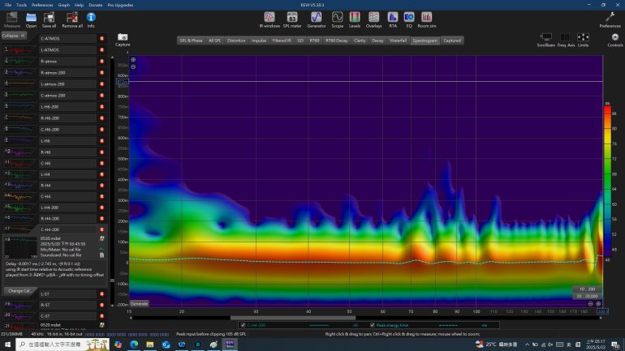
Task: Open the graph Controls gear
Action: point(615,38)
